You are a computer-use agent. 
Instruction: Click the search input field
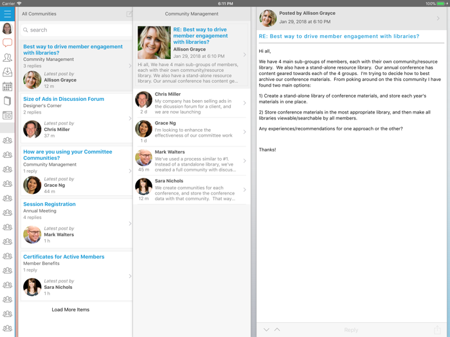click(x=76, y=30)
